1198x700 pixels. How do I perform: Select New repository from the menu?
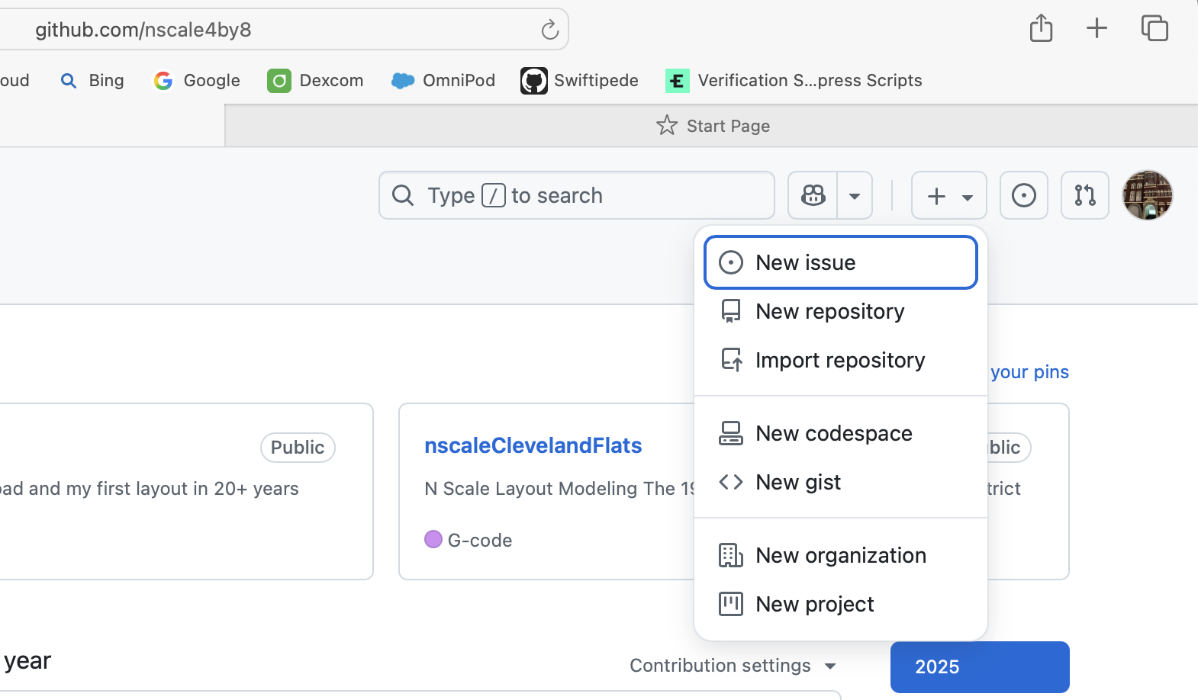pos(841,311)
